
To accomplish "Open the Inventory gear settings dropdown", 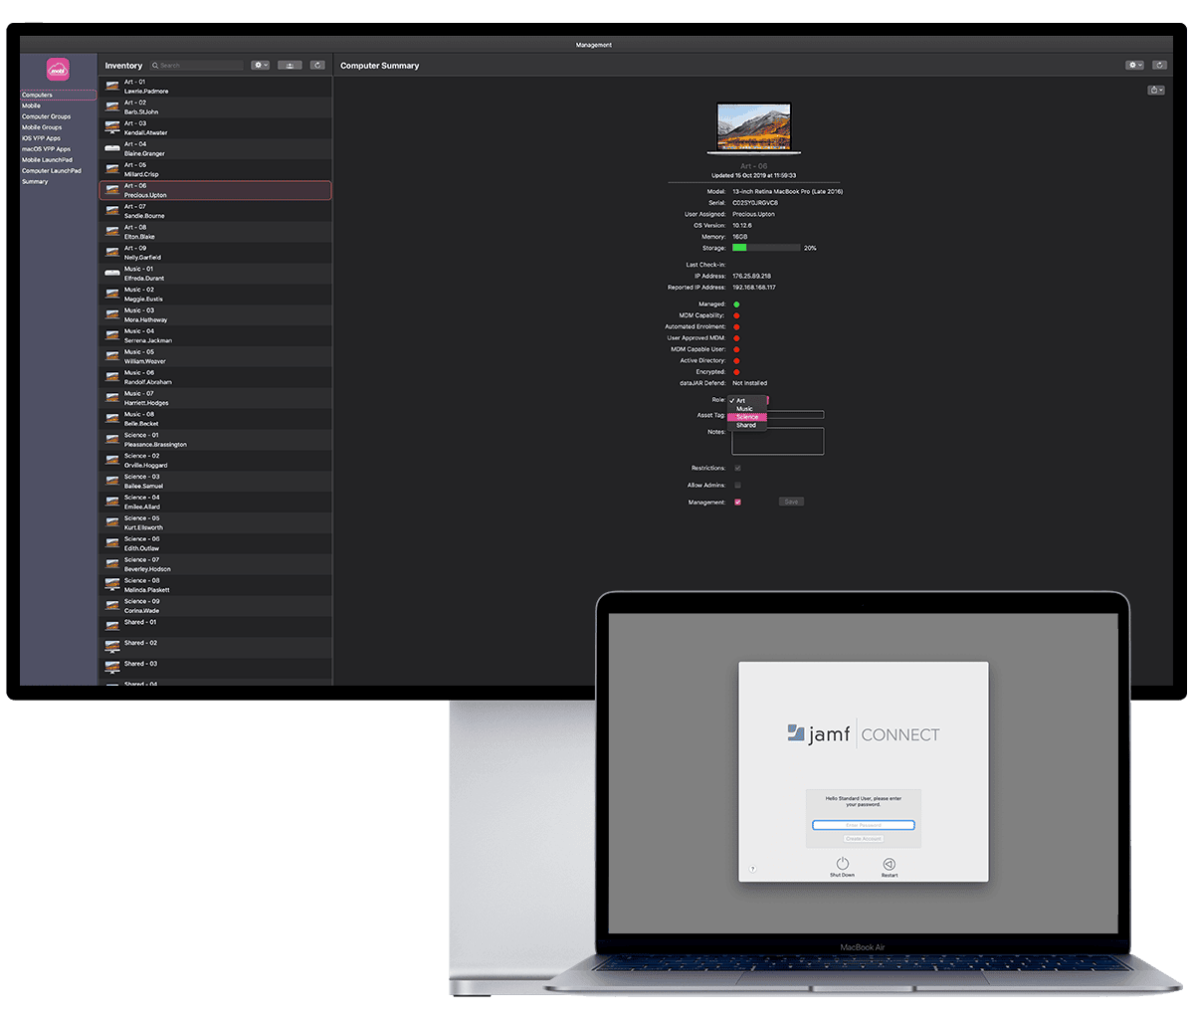I will click(x=261, y=65).
